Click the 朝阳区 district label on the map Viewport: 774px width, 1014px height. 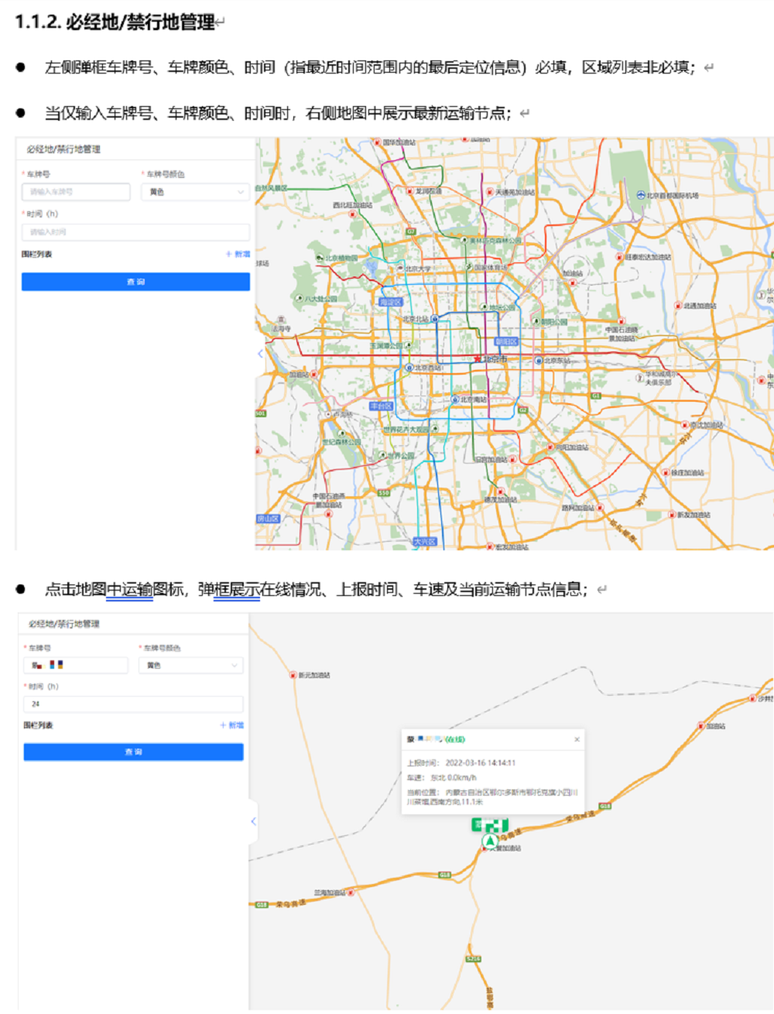click(506, 341)
